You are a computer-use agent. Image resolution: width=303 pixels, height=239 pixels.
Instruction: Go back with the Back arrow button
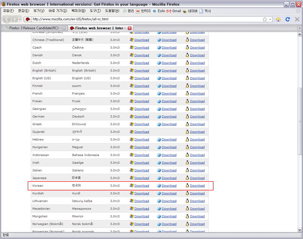[7, 19]
